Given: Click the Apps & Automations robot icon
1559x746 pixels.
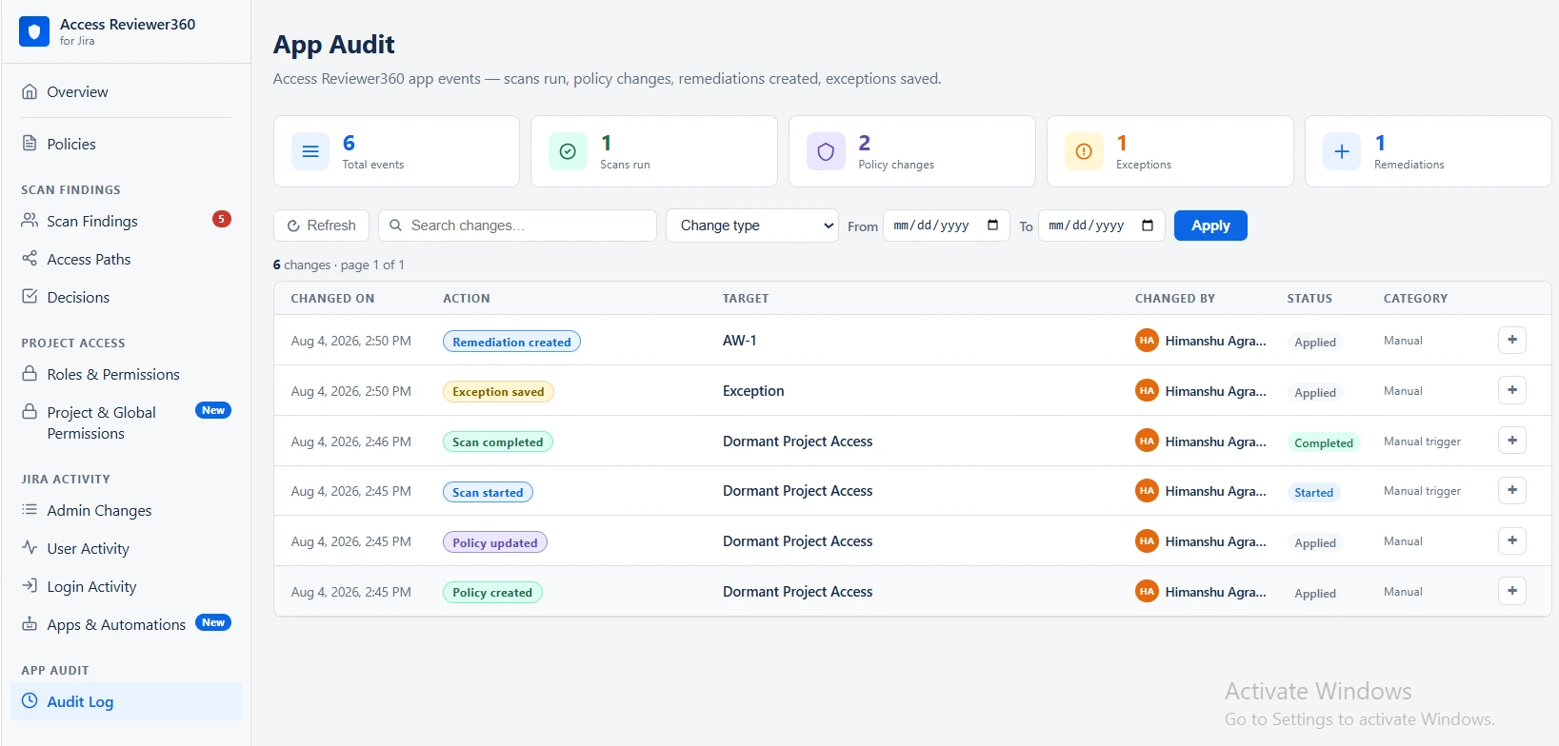Looking at the screenshot, I should 30,624.
